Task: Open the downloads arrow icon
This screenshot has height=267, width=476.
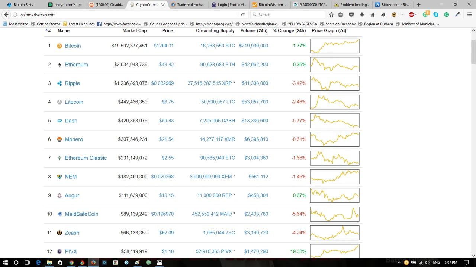Action: [362, 15]
